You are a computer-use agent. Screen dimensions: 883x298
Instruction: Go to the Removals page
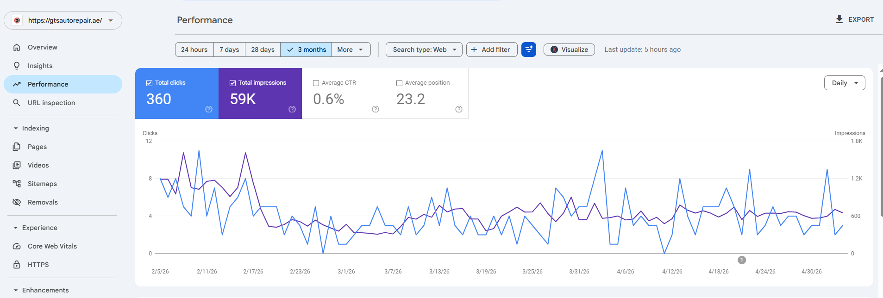(x=63, y=202)
